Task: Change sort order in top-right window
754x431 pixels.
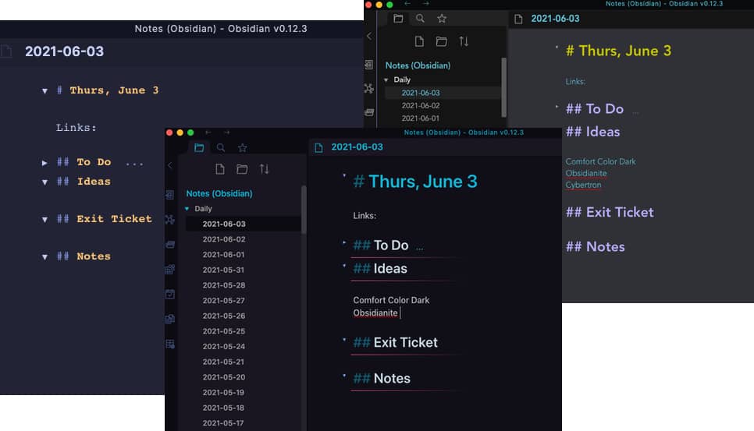Action: 464,42
